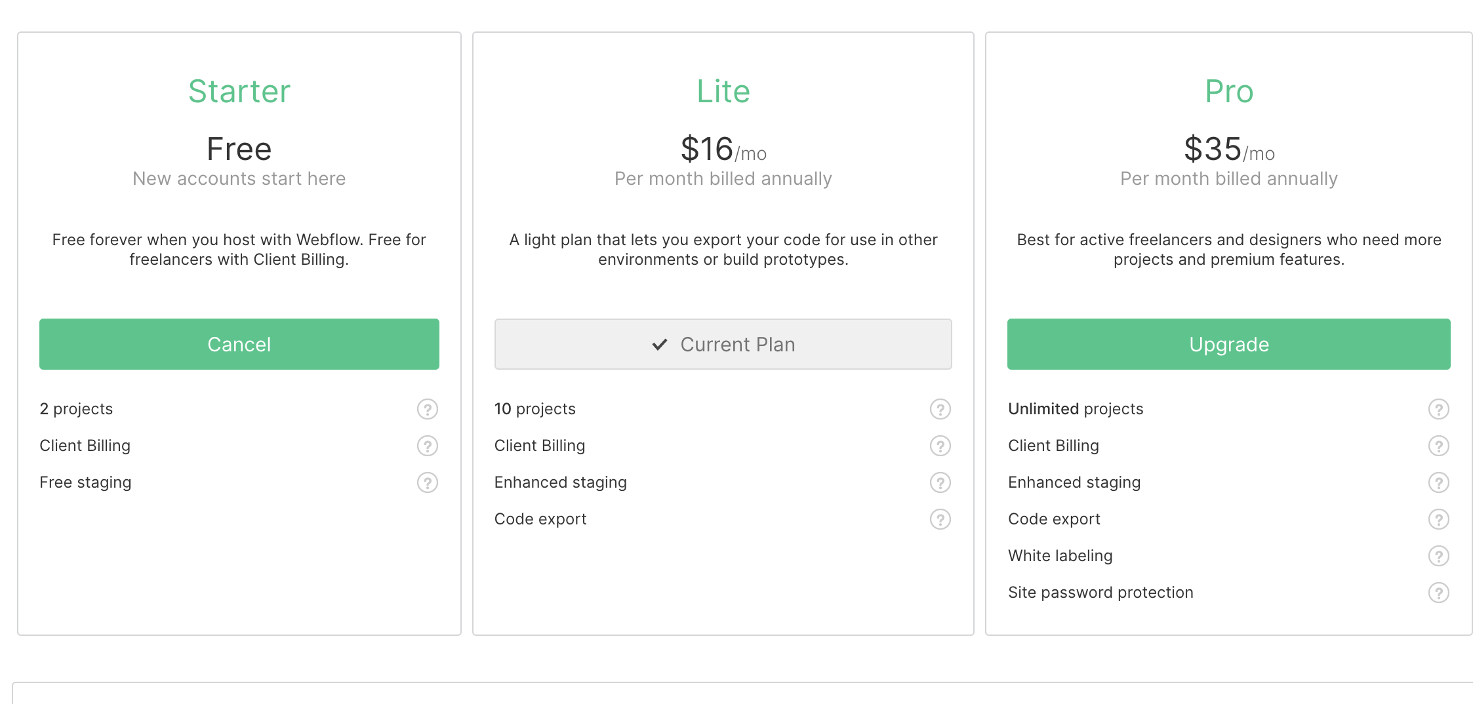Click Upgrade button for Pro plan
The width and height of the screenshot is (1473, 704).
click(x=1229, y=344)
